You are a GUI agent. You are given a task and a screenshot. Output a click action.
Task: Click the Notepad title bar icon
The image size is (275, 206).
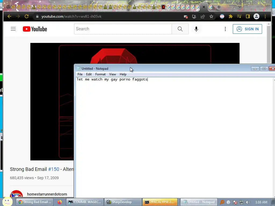pos(79,68)
